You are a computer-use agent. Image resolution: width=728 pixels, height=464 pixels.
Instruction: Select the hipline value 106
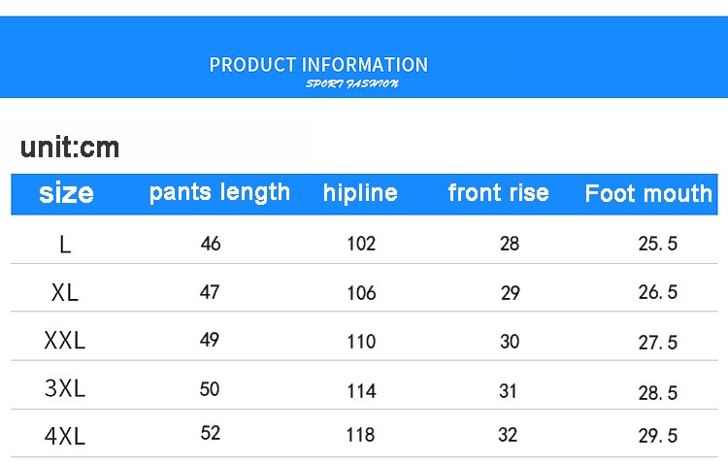(361, 293)
